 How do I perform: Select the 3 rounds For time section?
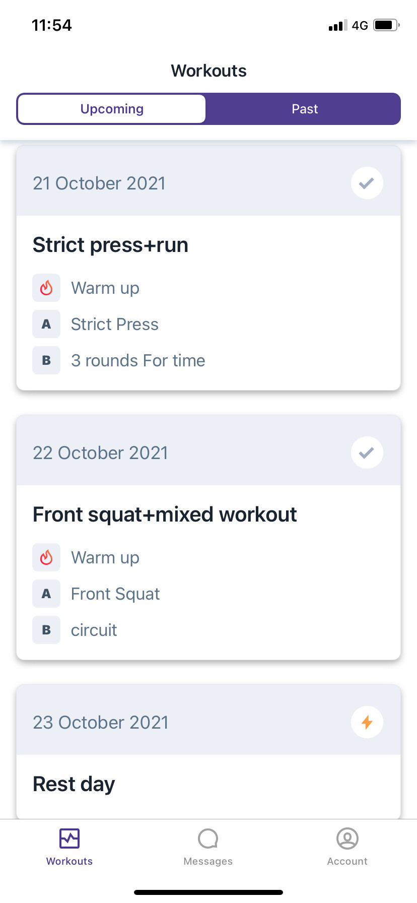[x=138, y=360]
